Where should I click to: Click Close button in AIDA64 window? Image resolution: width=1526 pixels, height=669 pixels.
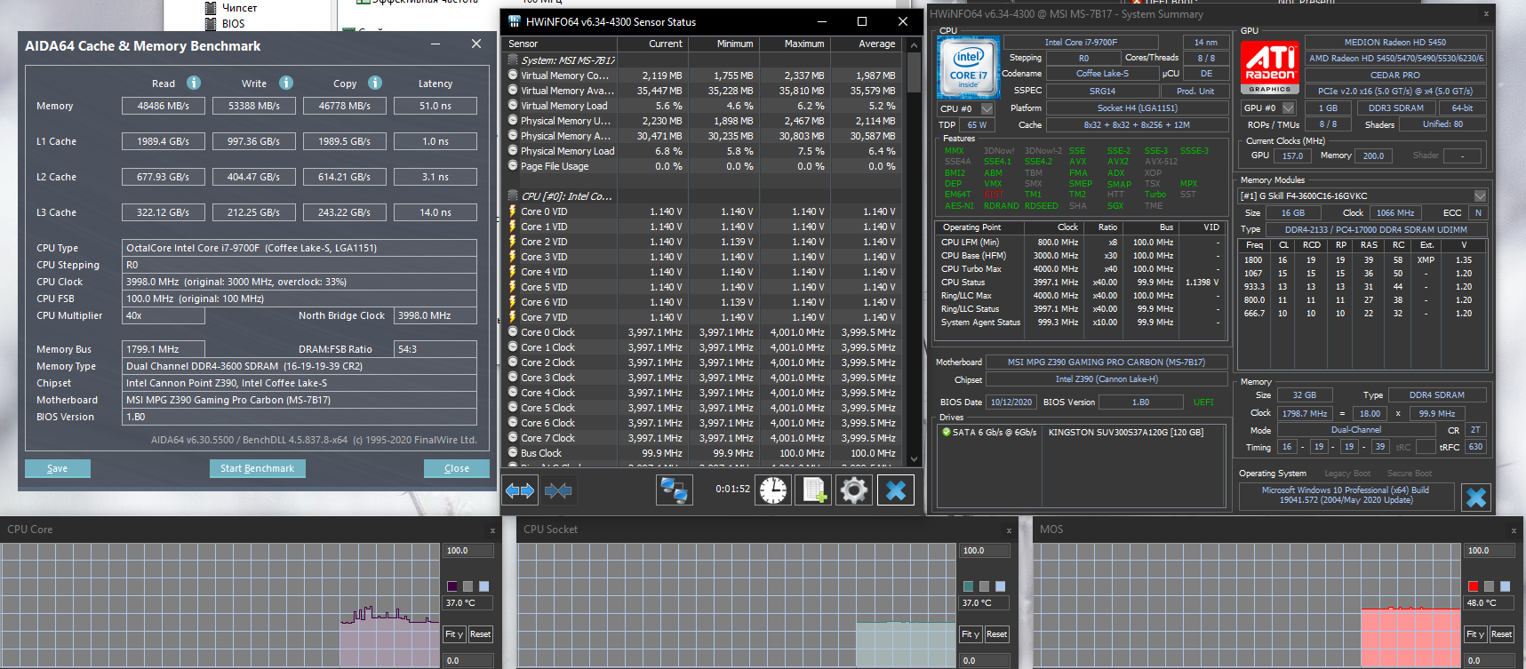tap(457, 468)
